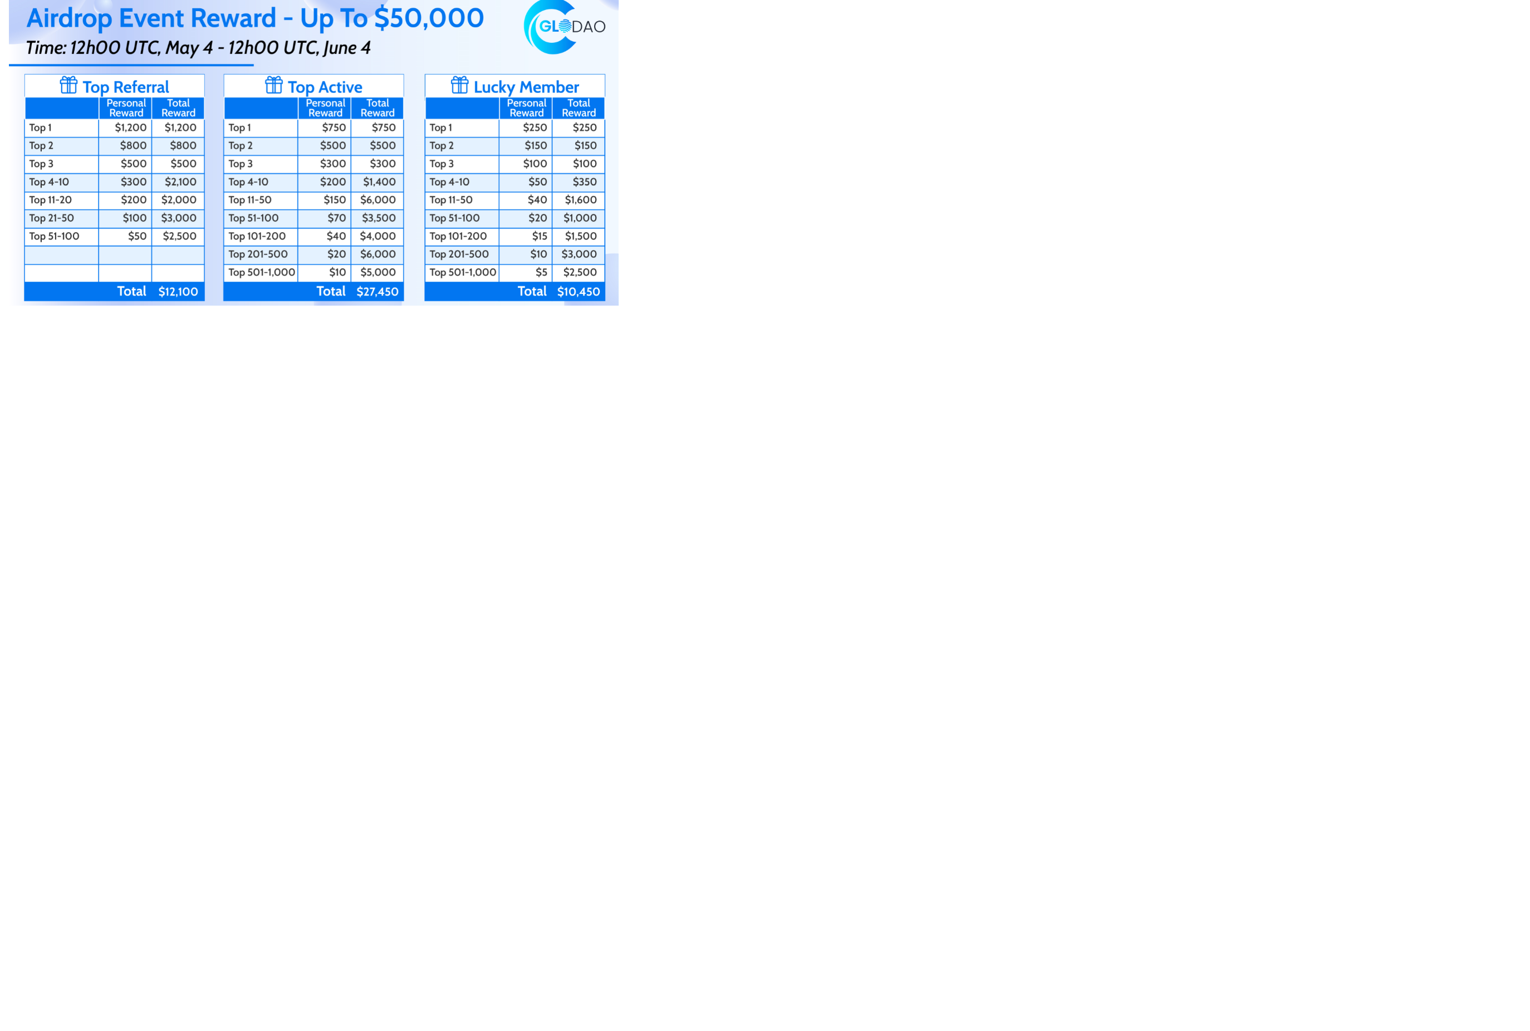
Task: Click 'Top 201-500' label in Top Active table
Action: click(x=258, y=254)
